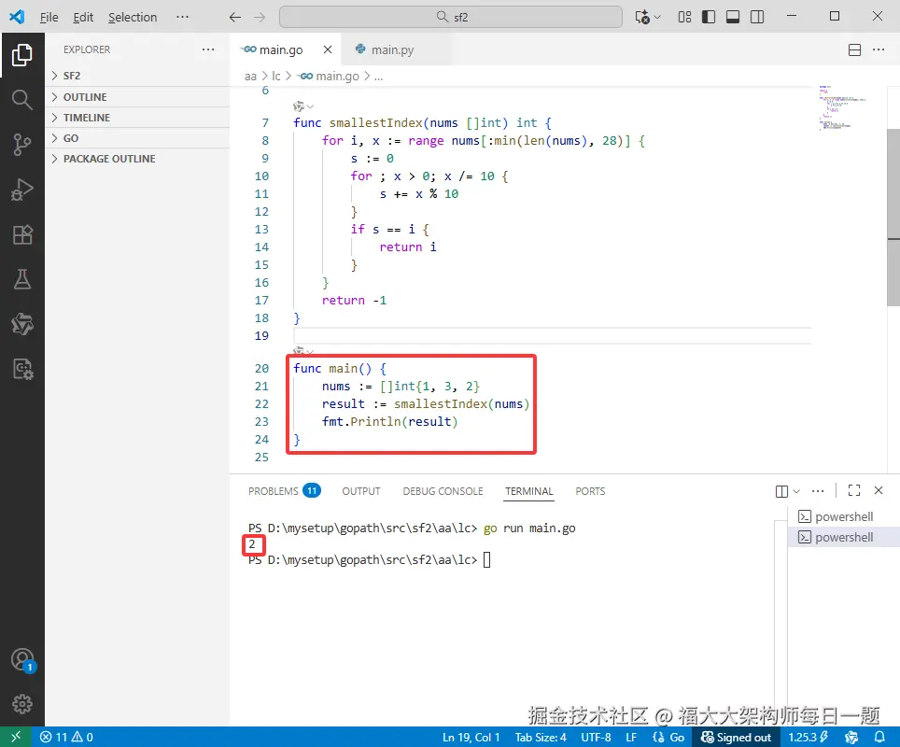
Task: Click the Customize Layout icon
Action: point(684,17)
